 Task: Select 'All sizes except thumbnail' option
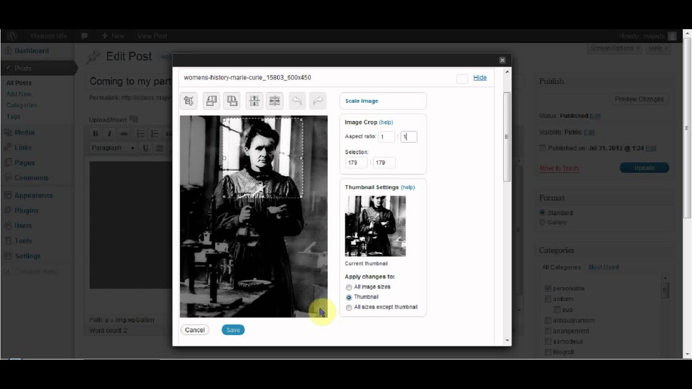point(349,307)
